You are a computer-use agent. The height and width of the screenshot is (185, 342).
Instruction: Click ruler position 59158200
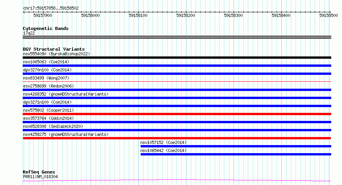186,15
